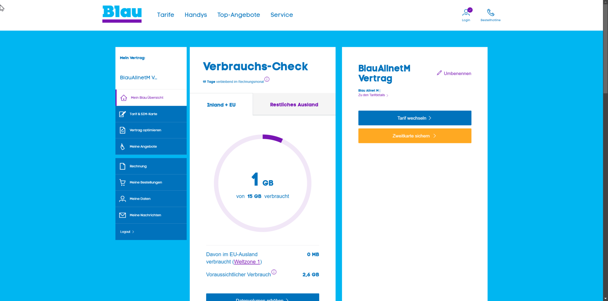Switch to the Restliches Ausland tab
The image size is (608, 301).
(294, 105)
